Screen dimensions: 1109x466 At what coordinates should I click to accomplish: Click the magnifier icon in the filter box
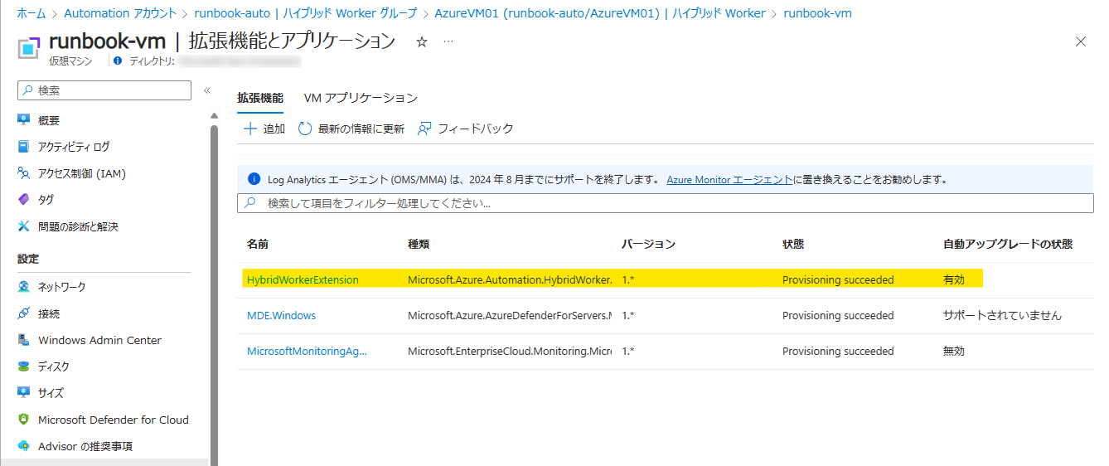[252, 202]
